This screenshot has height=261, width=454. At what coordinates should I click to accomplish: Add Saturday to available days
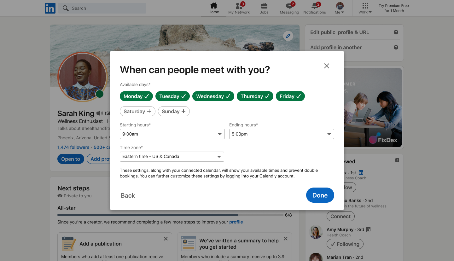[137, 112]
